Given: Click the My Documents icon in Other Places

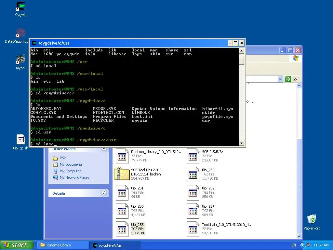Looking at the screenshot, I should [55, 164].
